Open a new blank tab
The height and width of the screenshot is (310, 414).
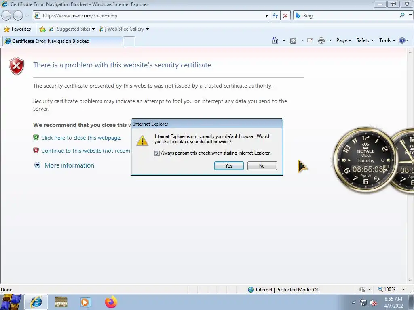[x=129, y=42]
